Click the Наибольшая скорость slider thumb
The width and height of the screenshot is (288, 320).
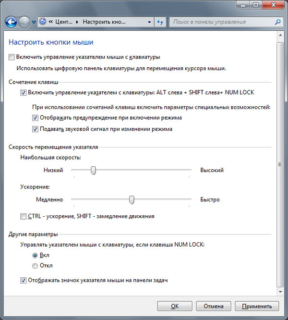pyautogui.click(x=93, y=171)
